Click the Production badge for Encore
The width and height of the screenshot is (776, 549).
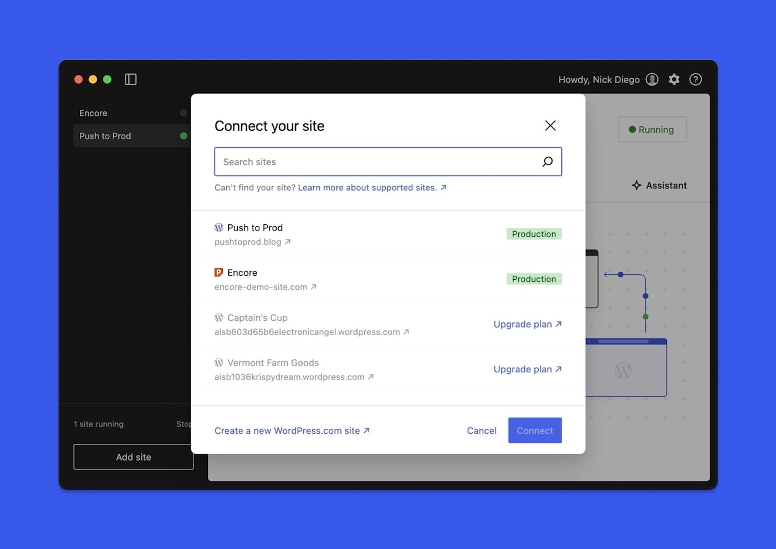pos(534,279)
